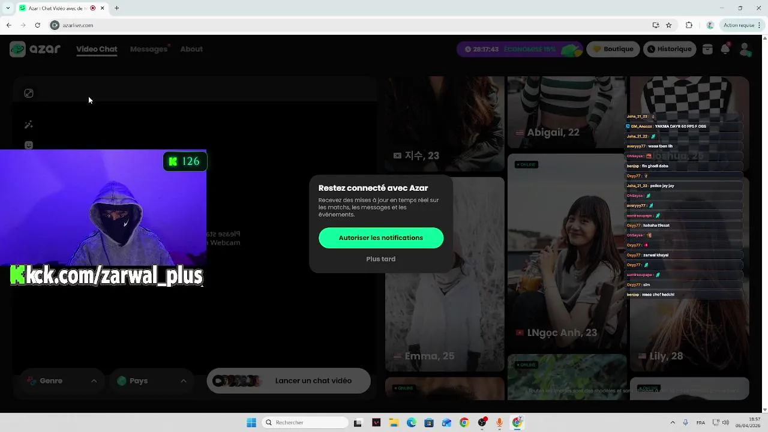Screen dimensions: 768x432
Task: Open the inbox box icon in header
Action: 707,50
